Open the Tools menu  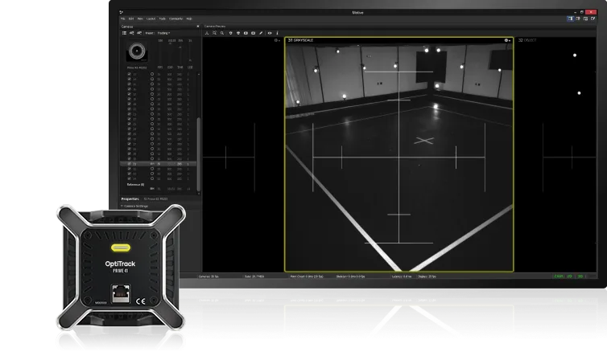click(x=162, y=18)
